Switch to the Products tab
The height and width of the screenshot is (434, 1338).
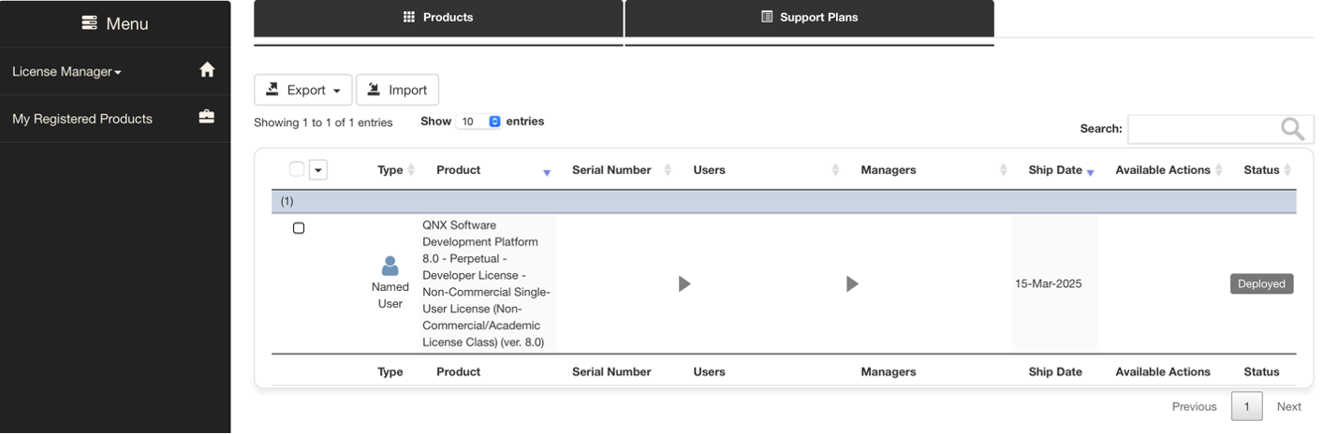[x=438, y=18]
